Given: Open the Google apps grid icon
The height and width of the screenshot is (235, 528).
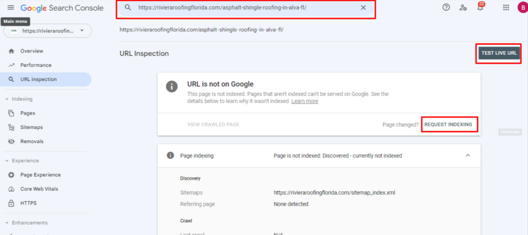Looking at the screenshot, I should (506, 8).
